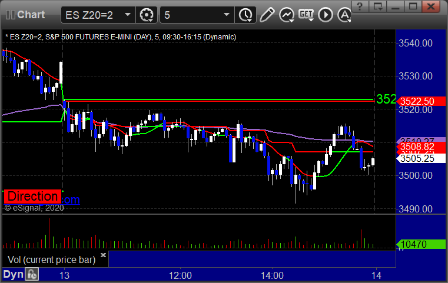Open symbol settings gear icon
The width and height of the screenshot is (448, 283).
click(146, 15)
